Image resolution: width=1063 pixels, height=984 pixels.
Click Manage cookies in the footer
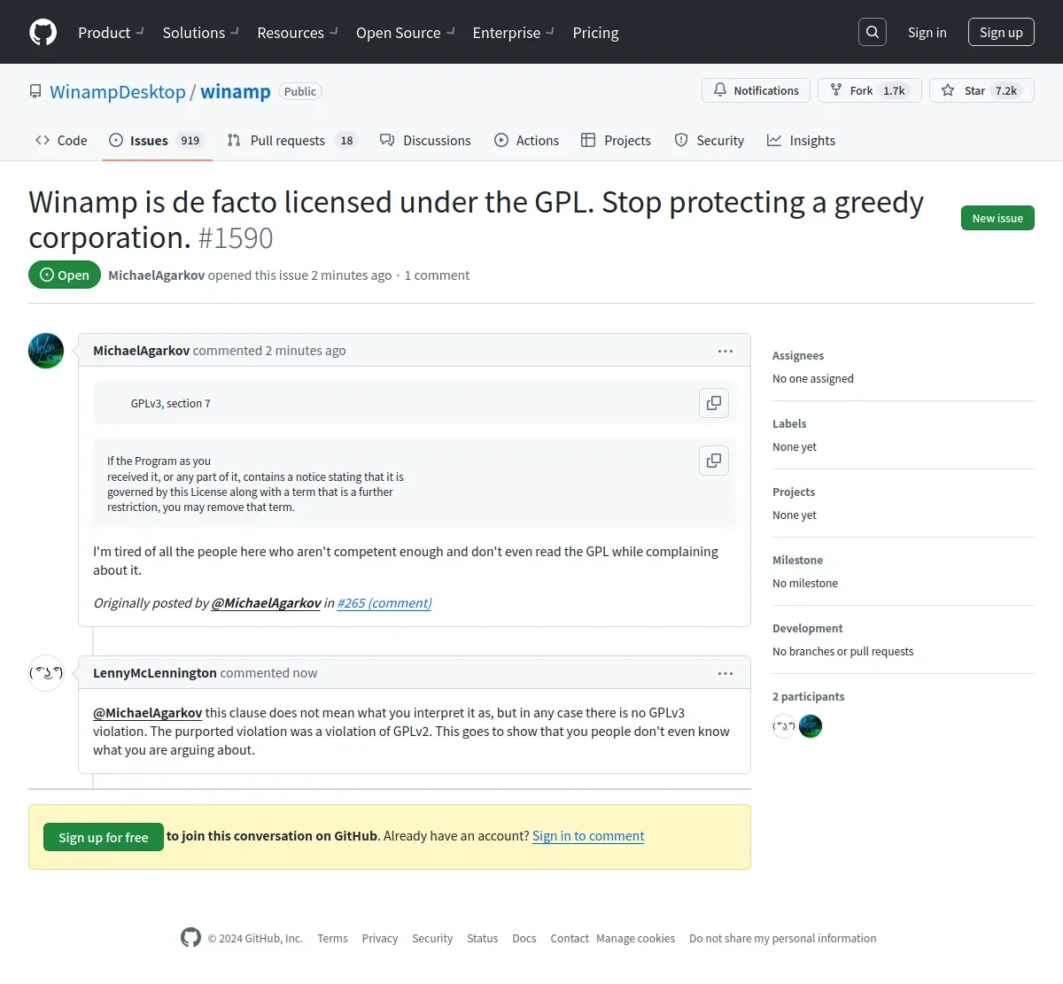pos(635,939)
